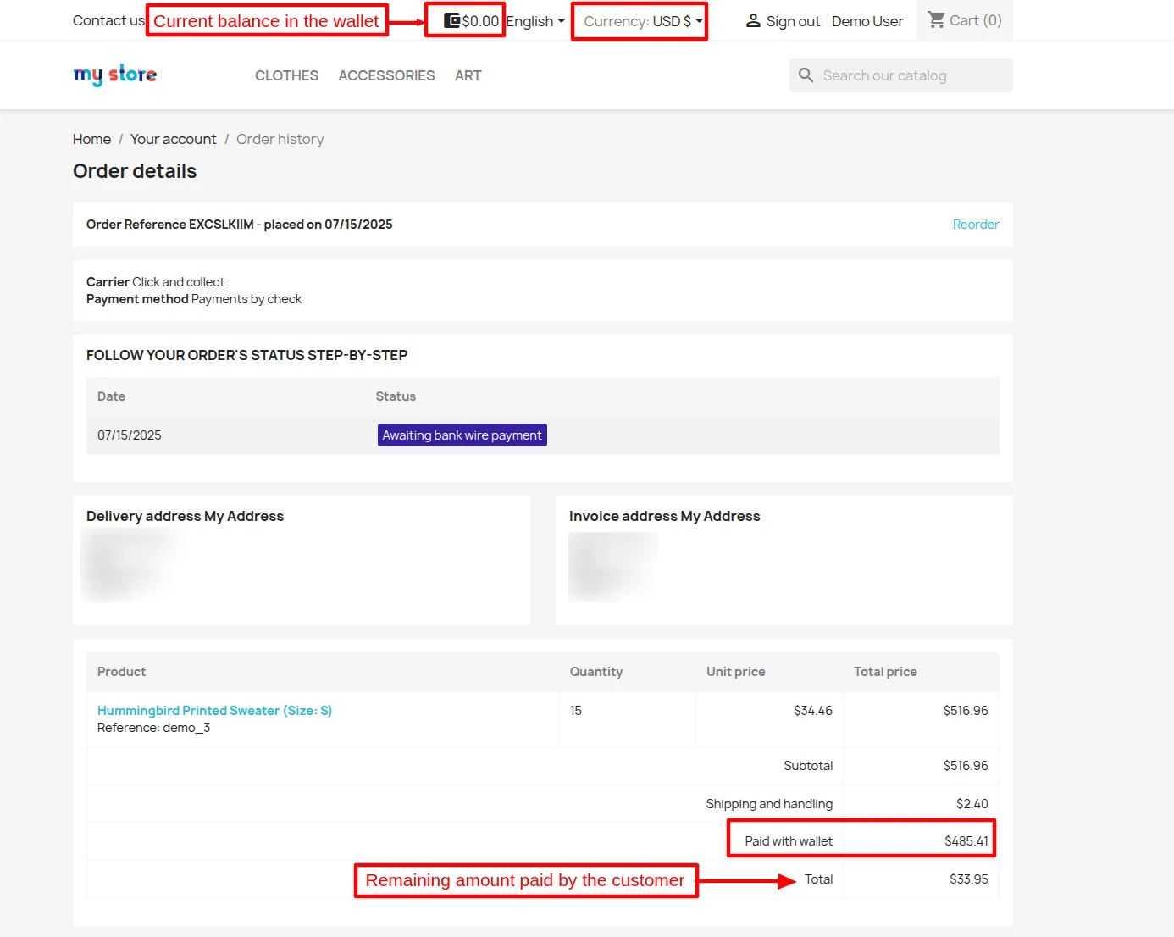Open the Contact us page

point(108,20)
